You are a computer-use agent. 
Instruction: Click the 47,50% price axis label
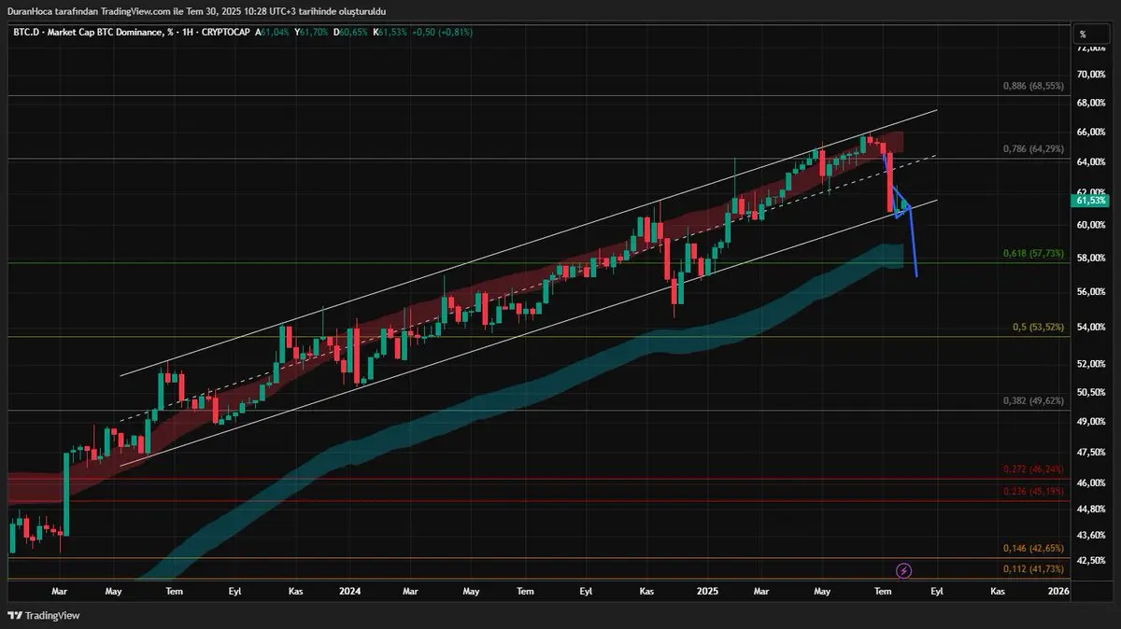pyautogui.click(x=1090, y=452)
